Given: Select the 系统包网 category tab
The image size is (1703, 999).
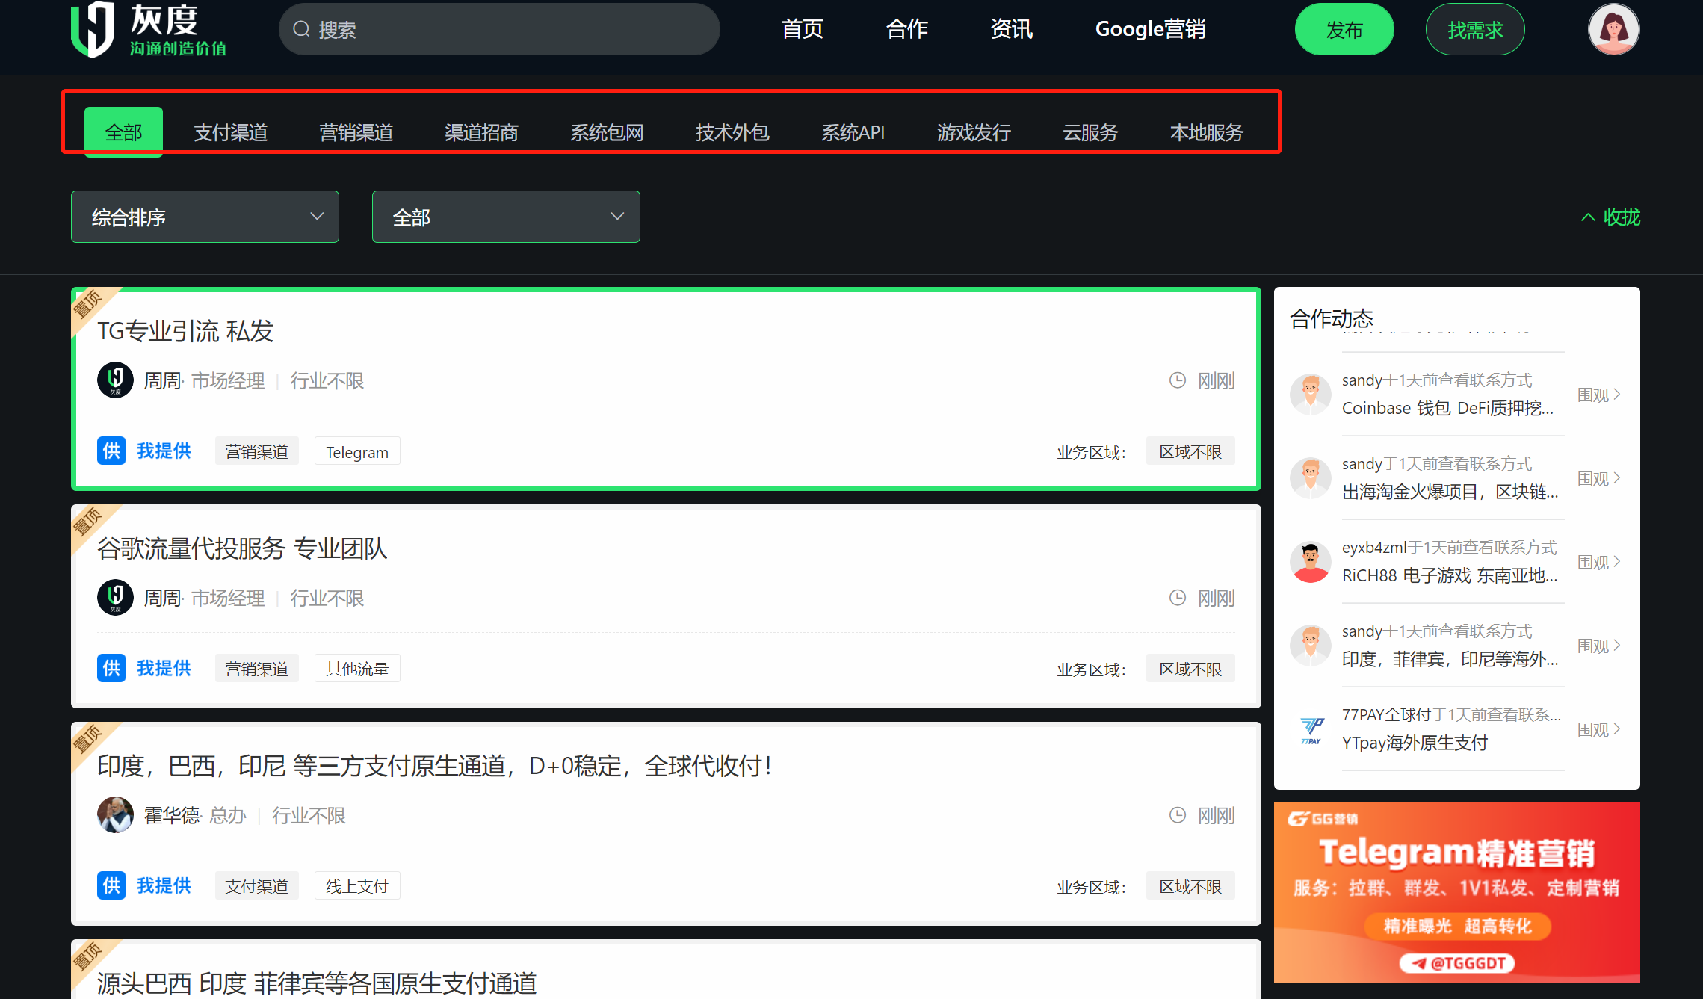Looking at the screenshot, I should [607, 132].
